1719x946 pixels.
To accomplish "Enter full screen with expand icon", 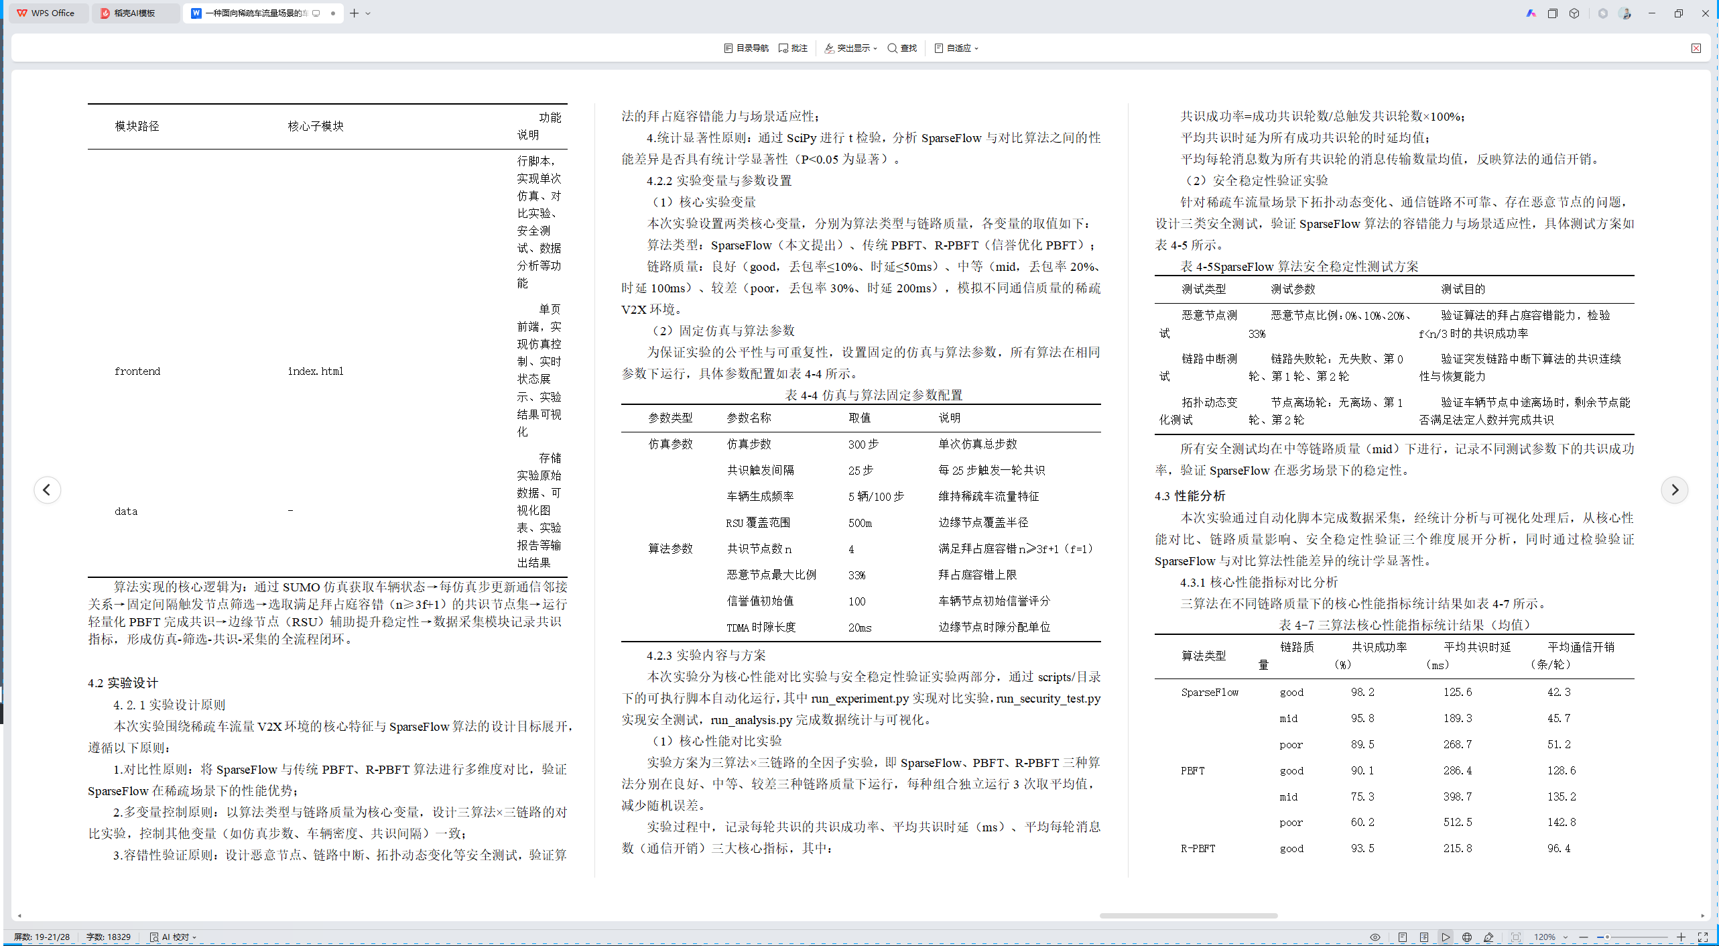I will click(x=1703, y=937).
